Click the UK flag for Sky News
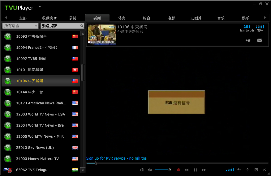This screenshot has width=271, height=176. click(x=75, y=148)
